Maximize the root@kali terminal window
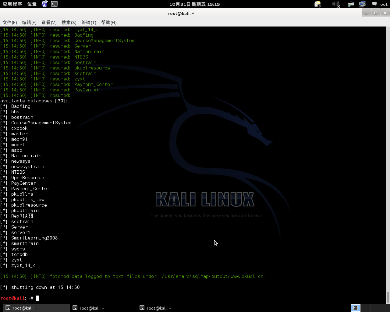Image resolution: width=390 pixels, height=312 pixels. (x=376, y=13)
